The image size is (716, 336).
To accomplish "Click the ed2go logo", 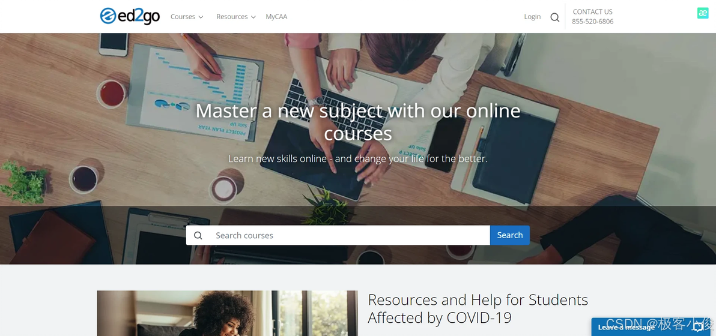I will (x=130, y=16).
